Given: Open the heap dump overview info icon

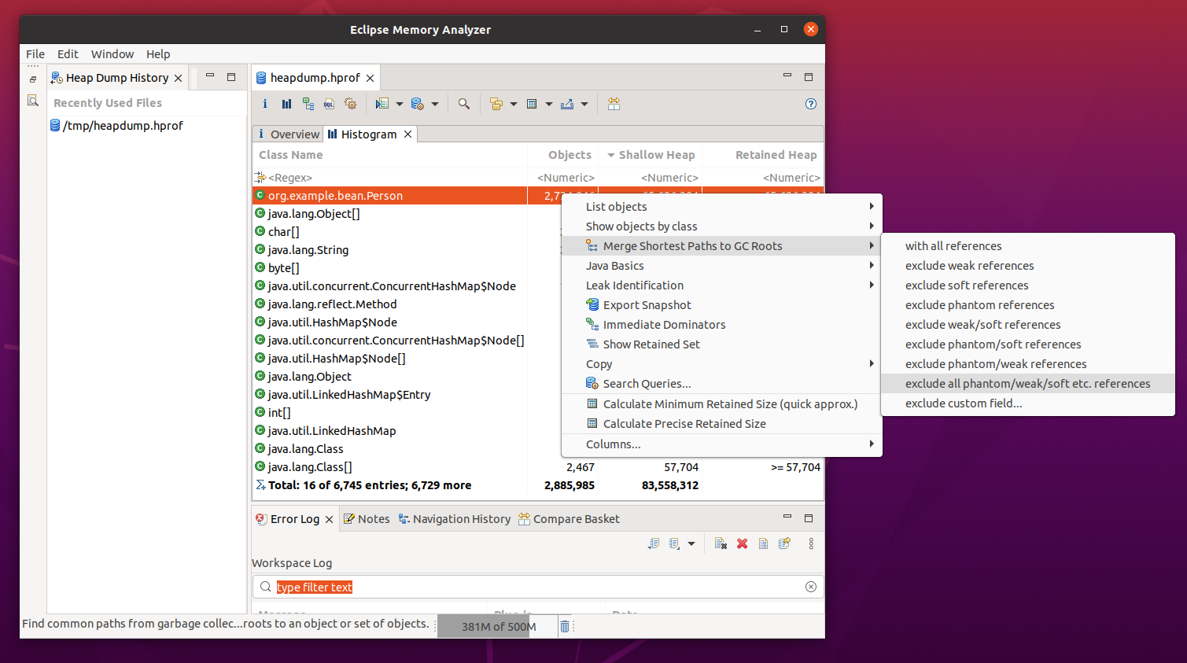Looking at the screenshot, I should (265, 104).
